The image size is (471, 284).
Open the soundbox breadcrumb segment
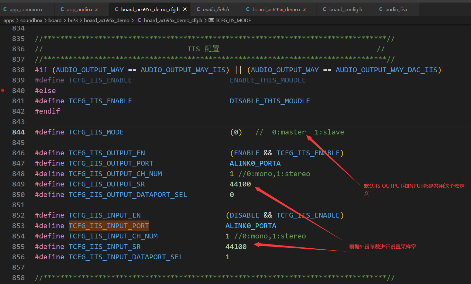[31, 21]
